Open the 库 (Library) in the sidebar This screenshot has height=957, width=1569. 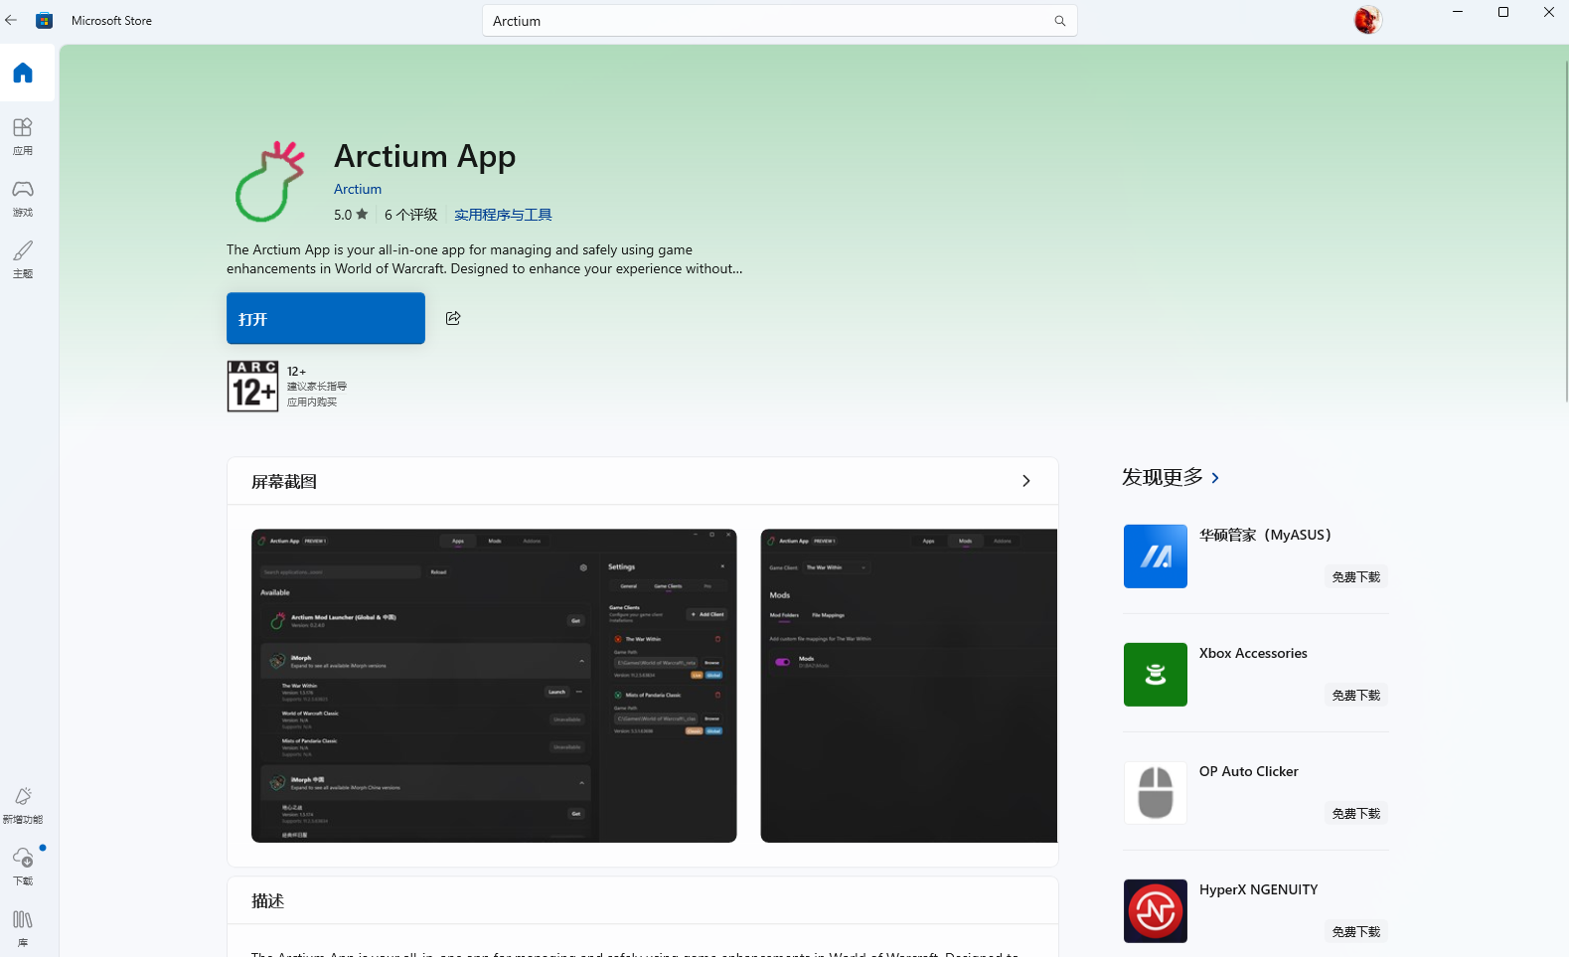point(23,928)
